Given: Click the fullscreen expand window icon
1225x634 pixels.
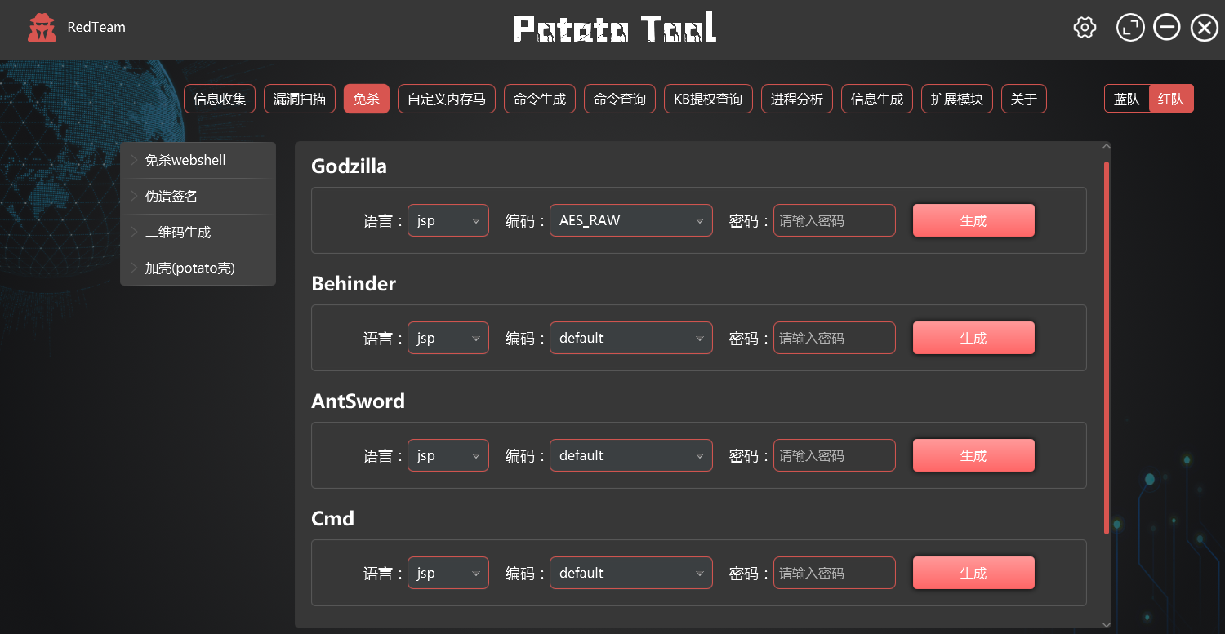Looking at the screenshot, I should pos(1130,28).
